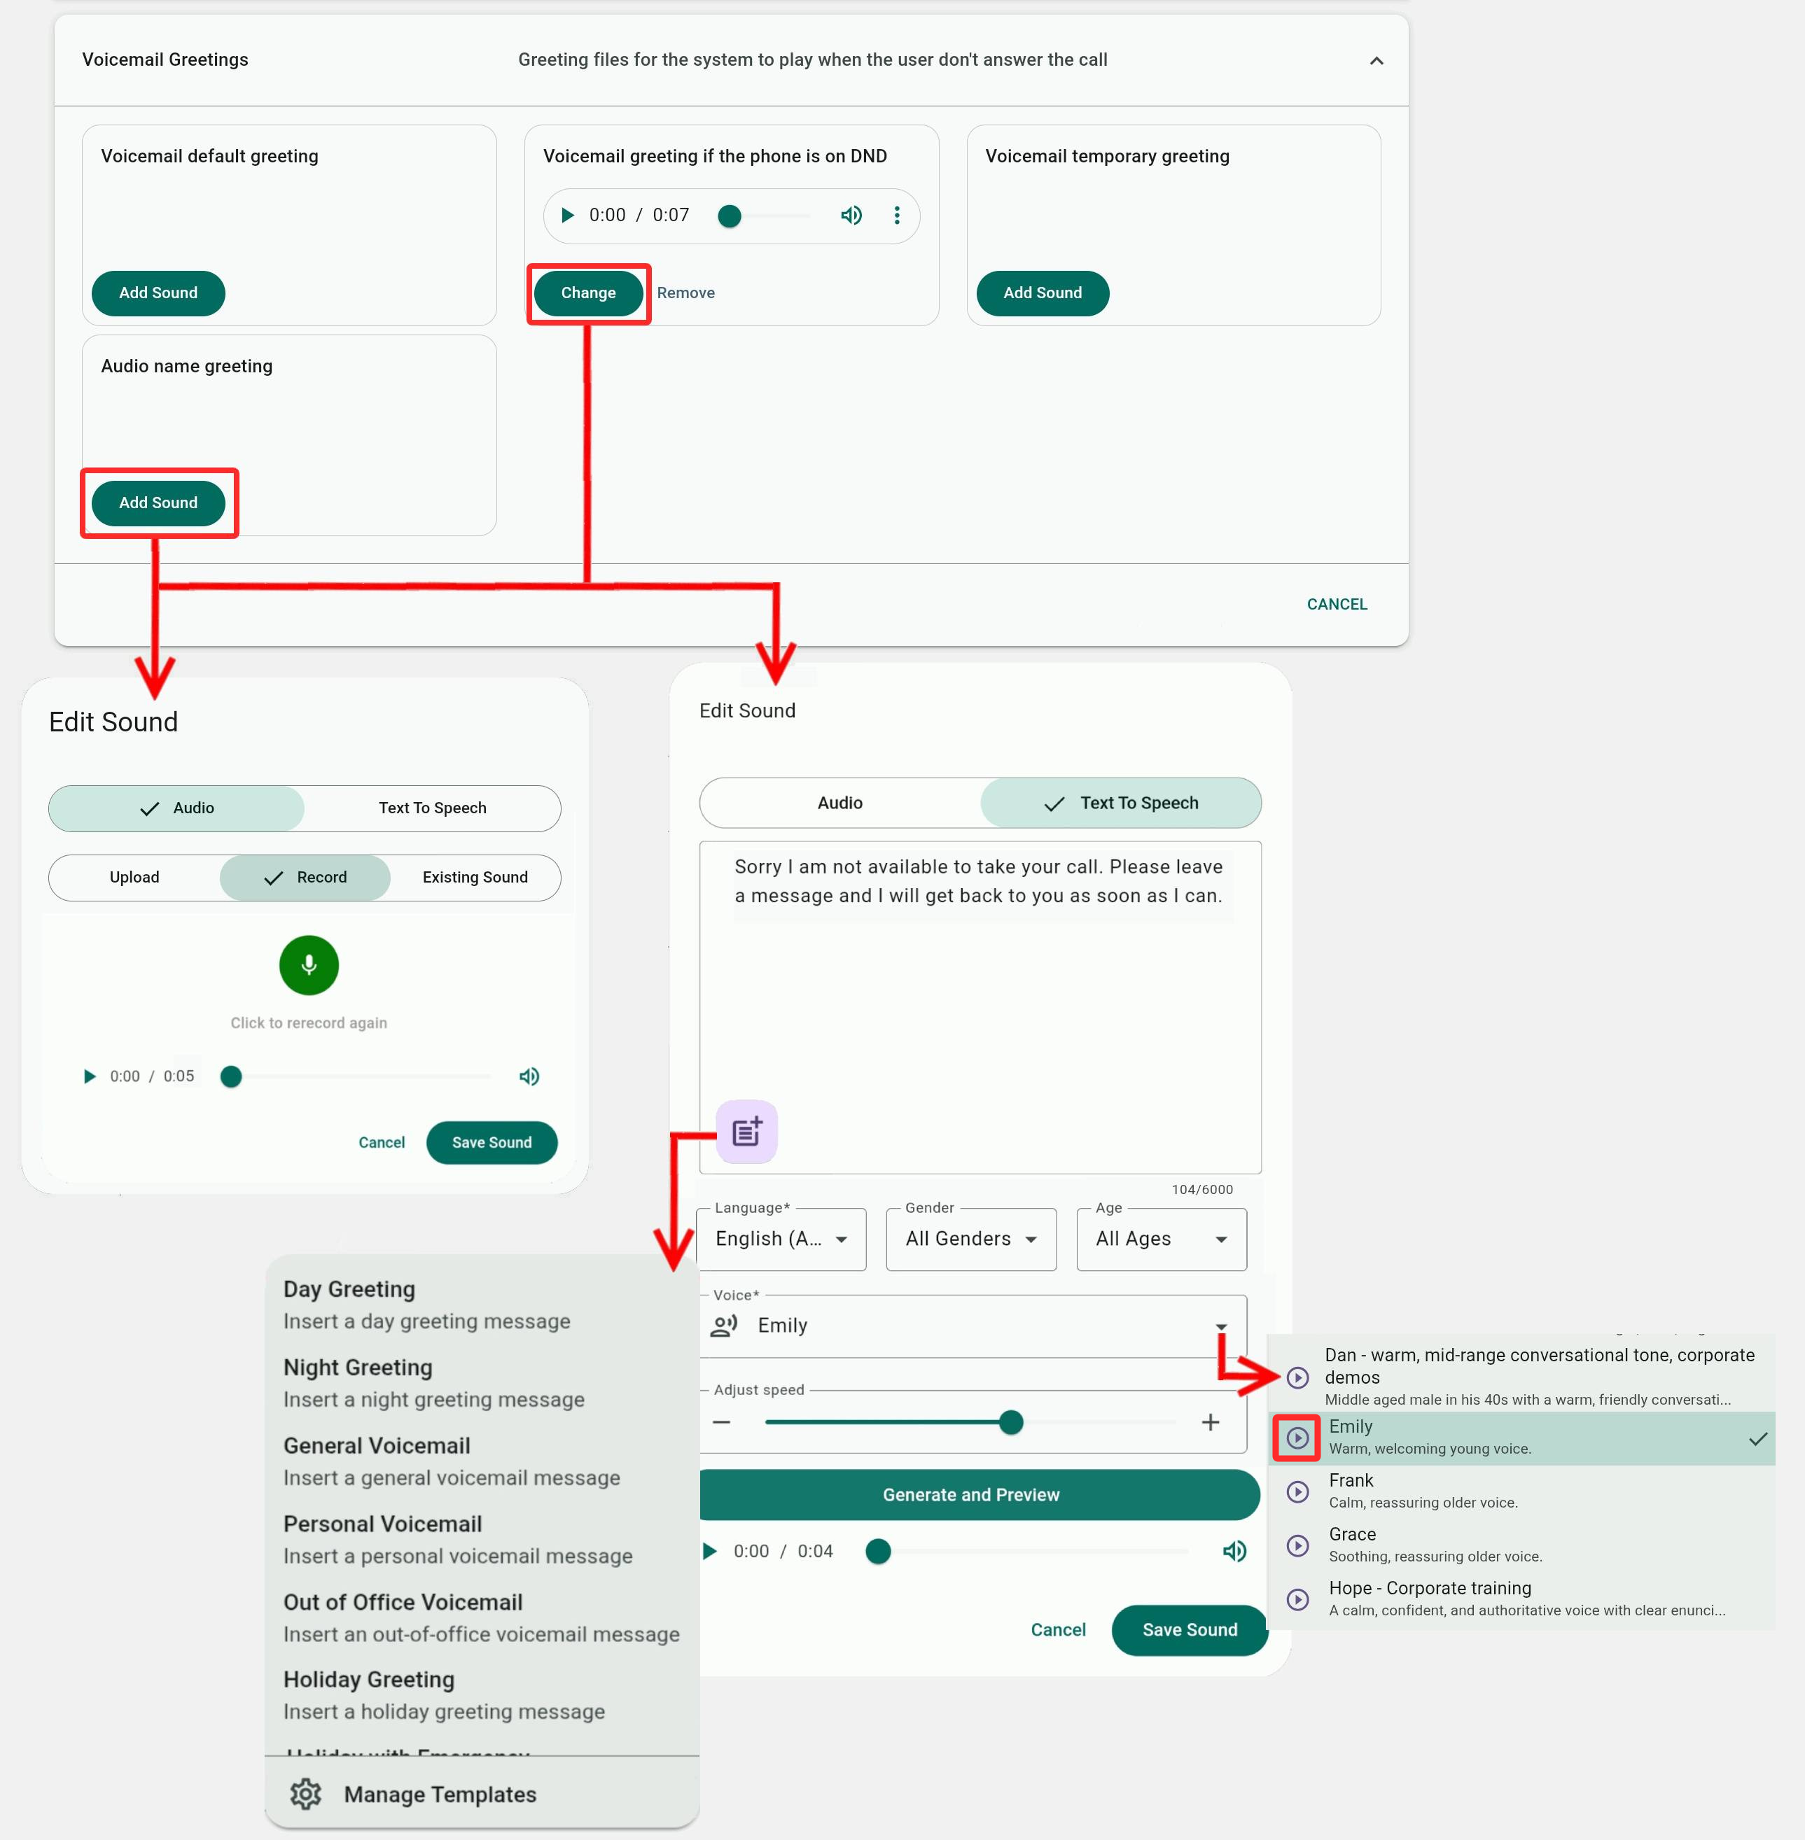Preview Frank voice with its play icon
Image resolution: width=1805 pixels, height=1840 pixels.
[x=1297, y=1491]
